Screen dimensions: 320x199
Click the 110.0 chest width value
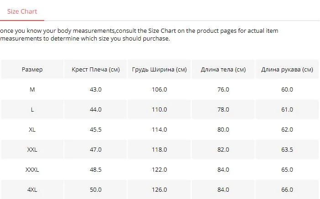point(159,110)
